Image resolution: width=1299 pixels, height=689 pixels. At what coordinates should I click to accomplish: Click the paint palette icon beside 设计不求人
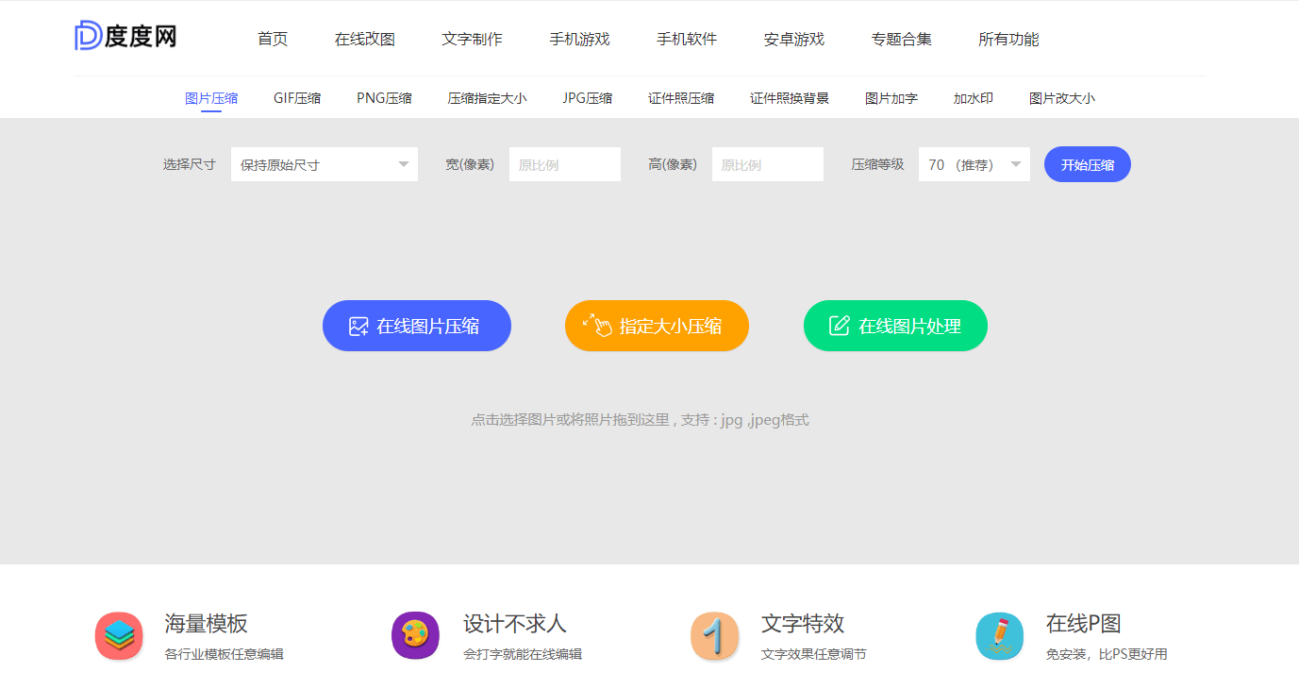pyautogui.click(x=415, y=635)
